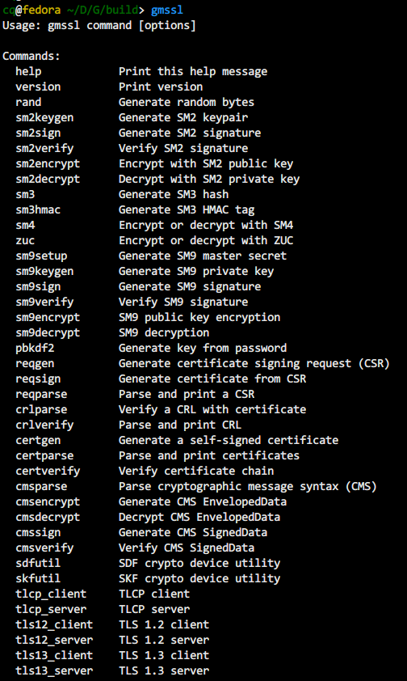Click the sm2keygen command name
Viewport: 407px width, 681px height.
point(44,118)
